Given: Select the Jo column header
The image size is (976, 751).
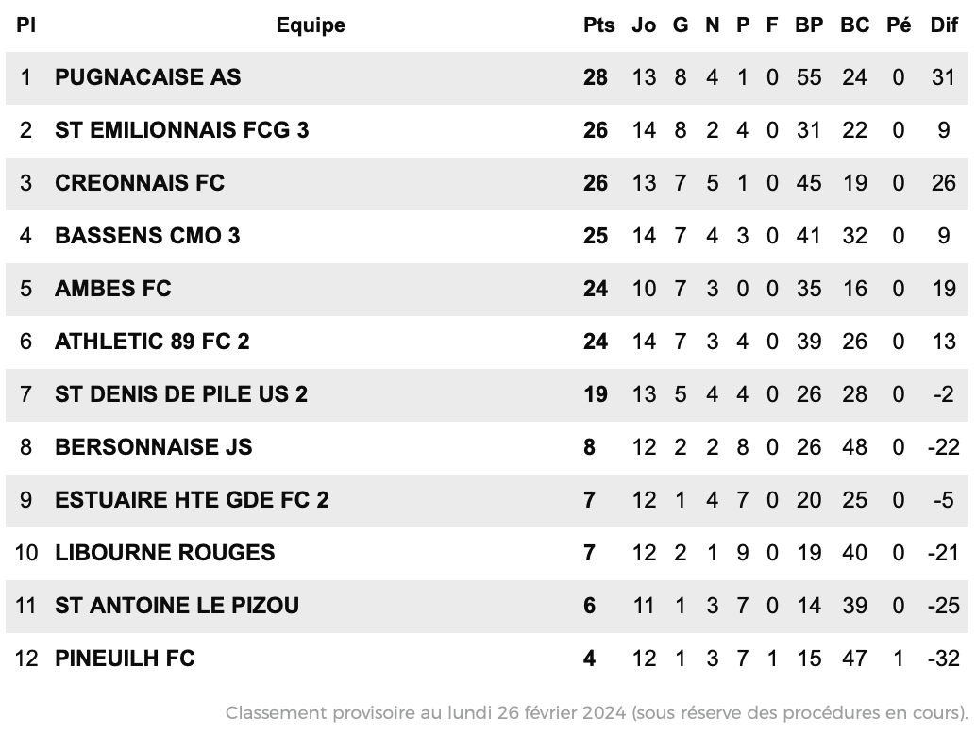Looking at the screenshot, I should coord(644,25).
